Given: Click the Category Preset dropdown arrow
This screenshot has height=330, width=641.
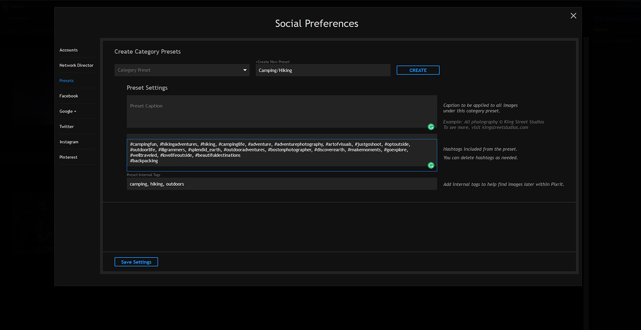Looking at the screenshot, I should [x=245, y=70].
